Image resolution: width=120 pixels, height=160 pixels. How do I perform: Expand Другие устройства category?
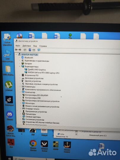click(20, 81)
